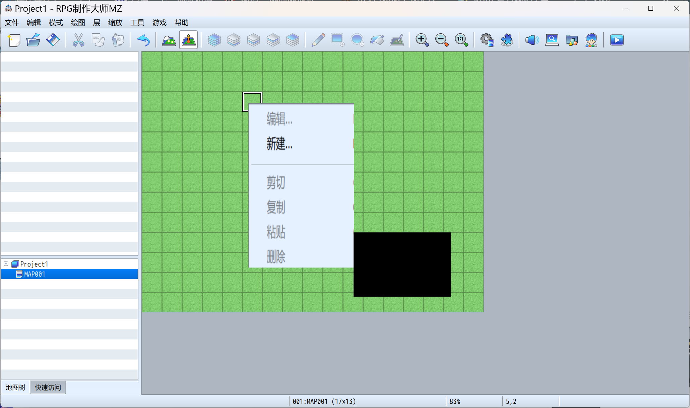690x408 pixels.
Task: Click the Paste clipboard icon
Action: 118,40
